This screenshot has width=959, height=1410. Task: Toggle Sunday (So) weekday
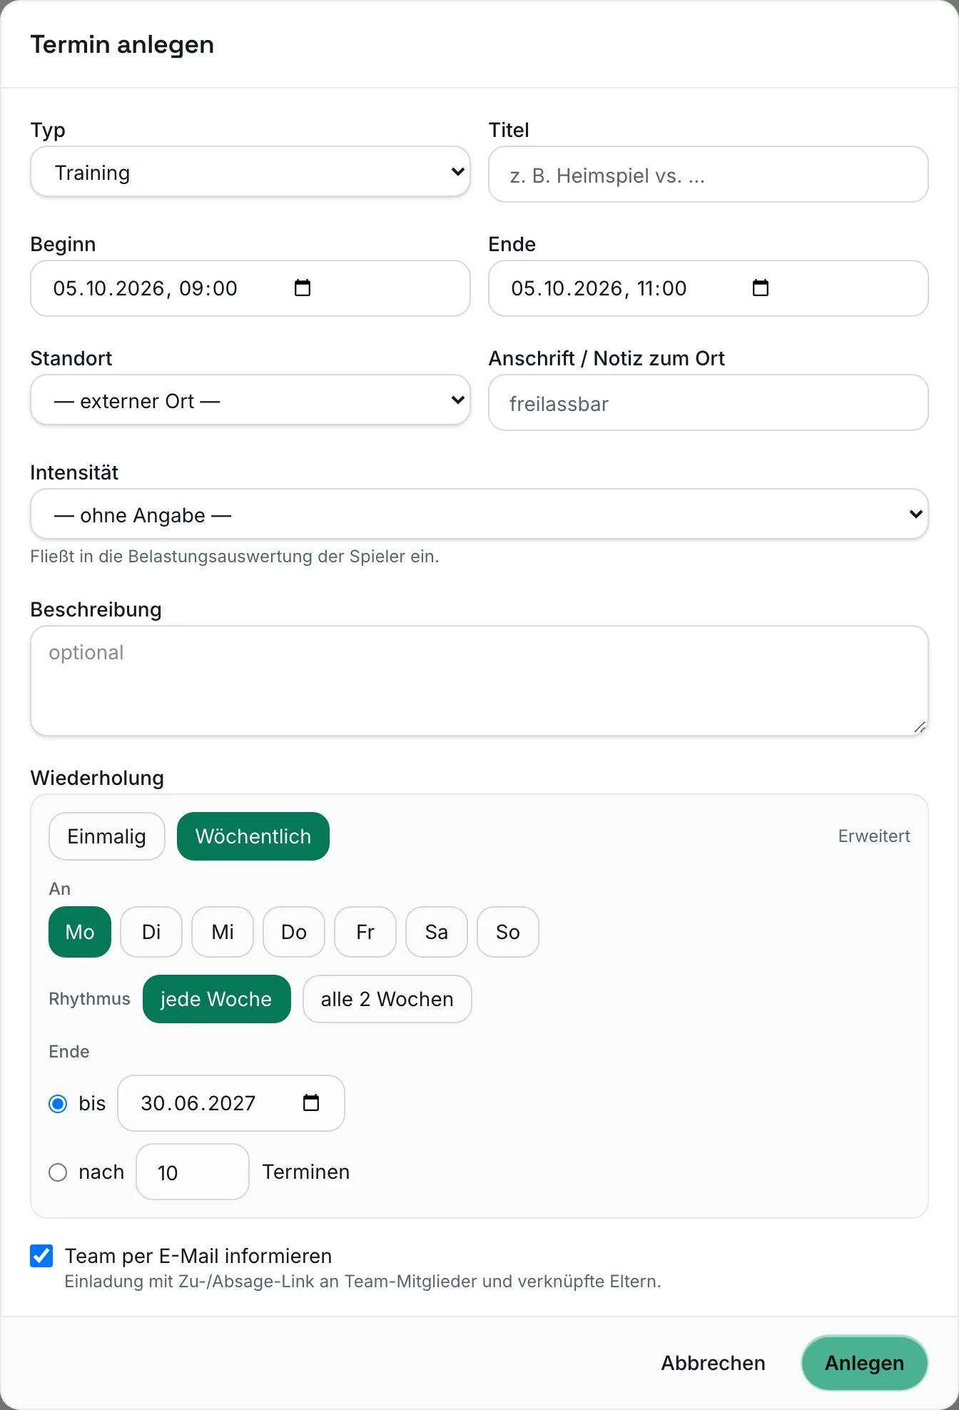point(508,932)
